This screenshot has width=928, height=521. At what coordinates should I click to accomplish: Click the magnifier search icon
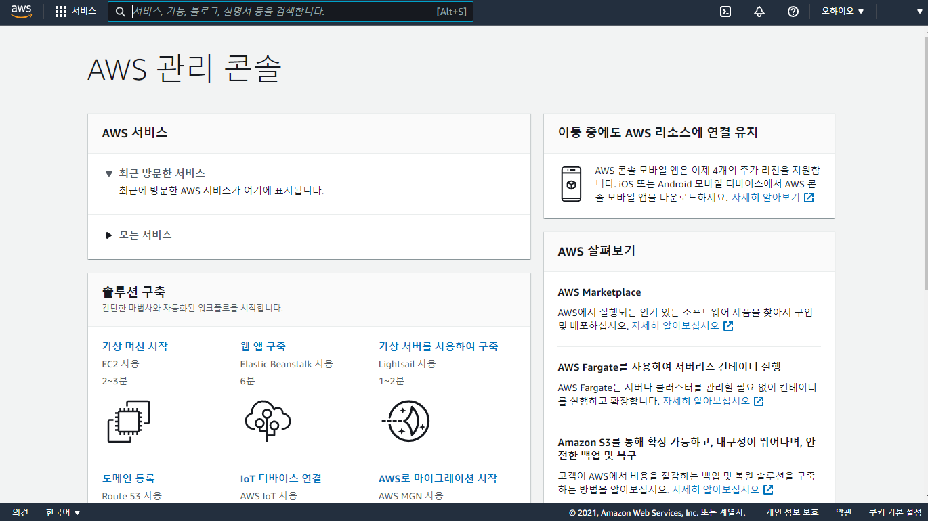click(x=120, y=12)
